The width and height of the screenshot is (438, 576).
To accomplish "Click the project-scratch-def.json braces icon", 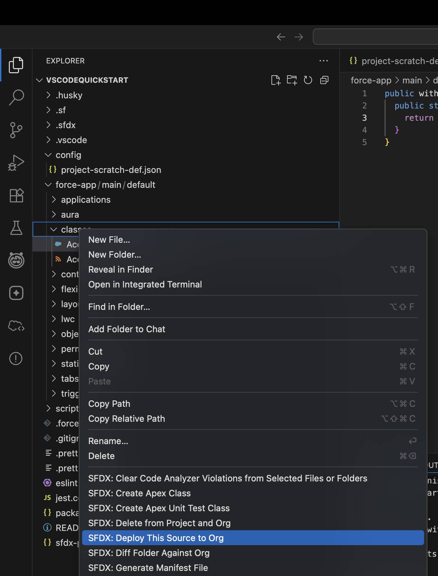I will pos(53,170).
